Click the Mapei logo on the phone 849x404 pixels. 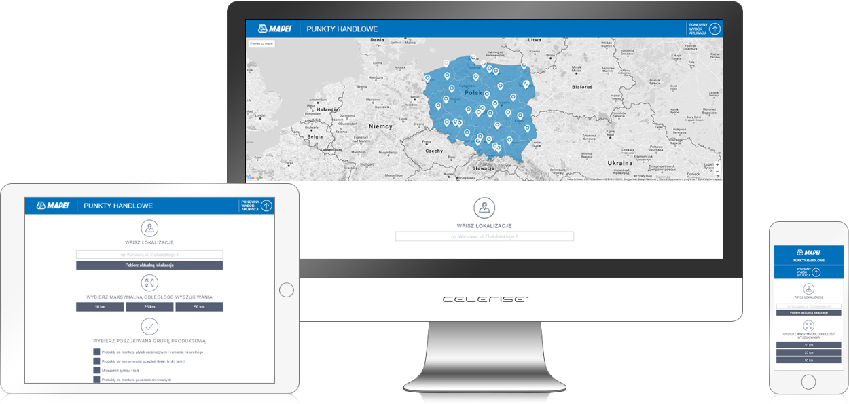(808, 252)
